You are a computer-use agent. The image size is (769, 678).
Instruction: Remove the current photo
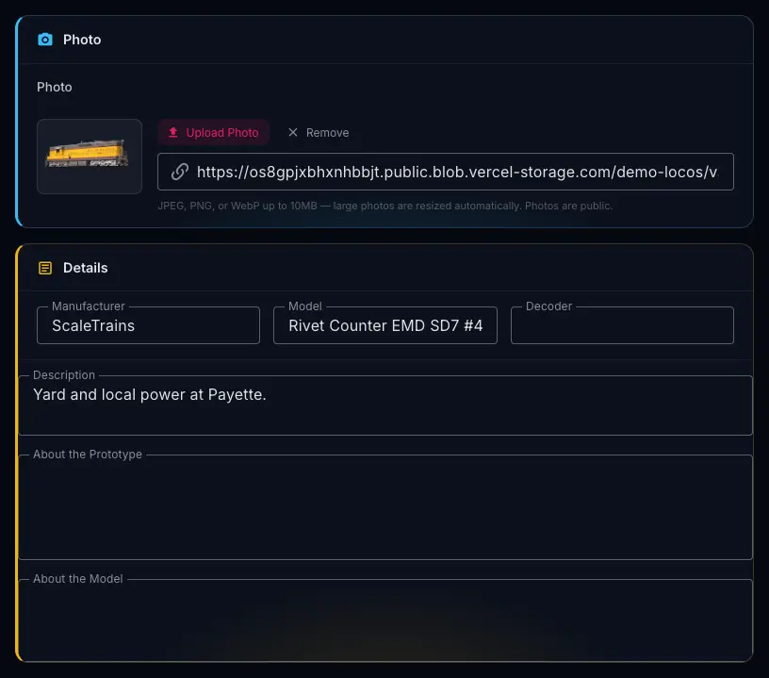(319, 132)
